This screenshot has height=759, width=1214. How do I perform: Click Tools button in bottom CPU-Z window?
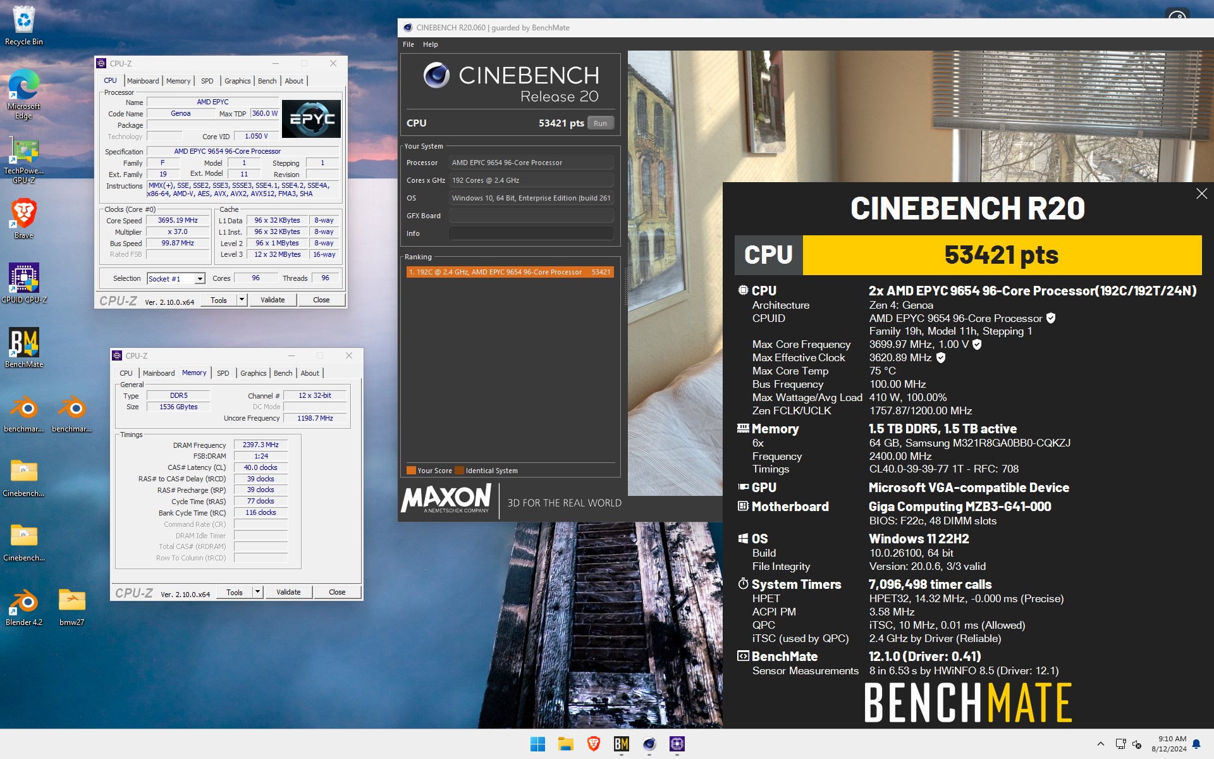click(x=235, y=592)
